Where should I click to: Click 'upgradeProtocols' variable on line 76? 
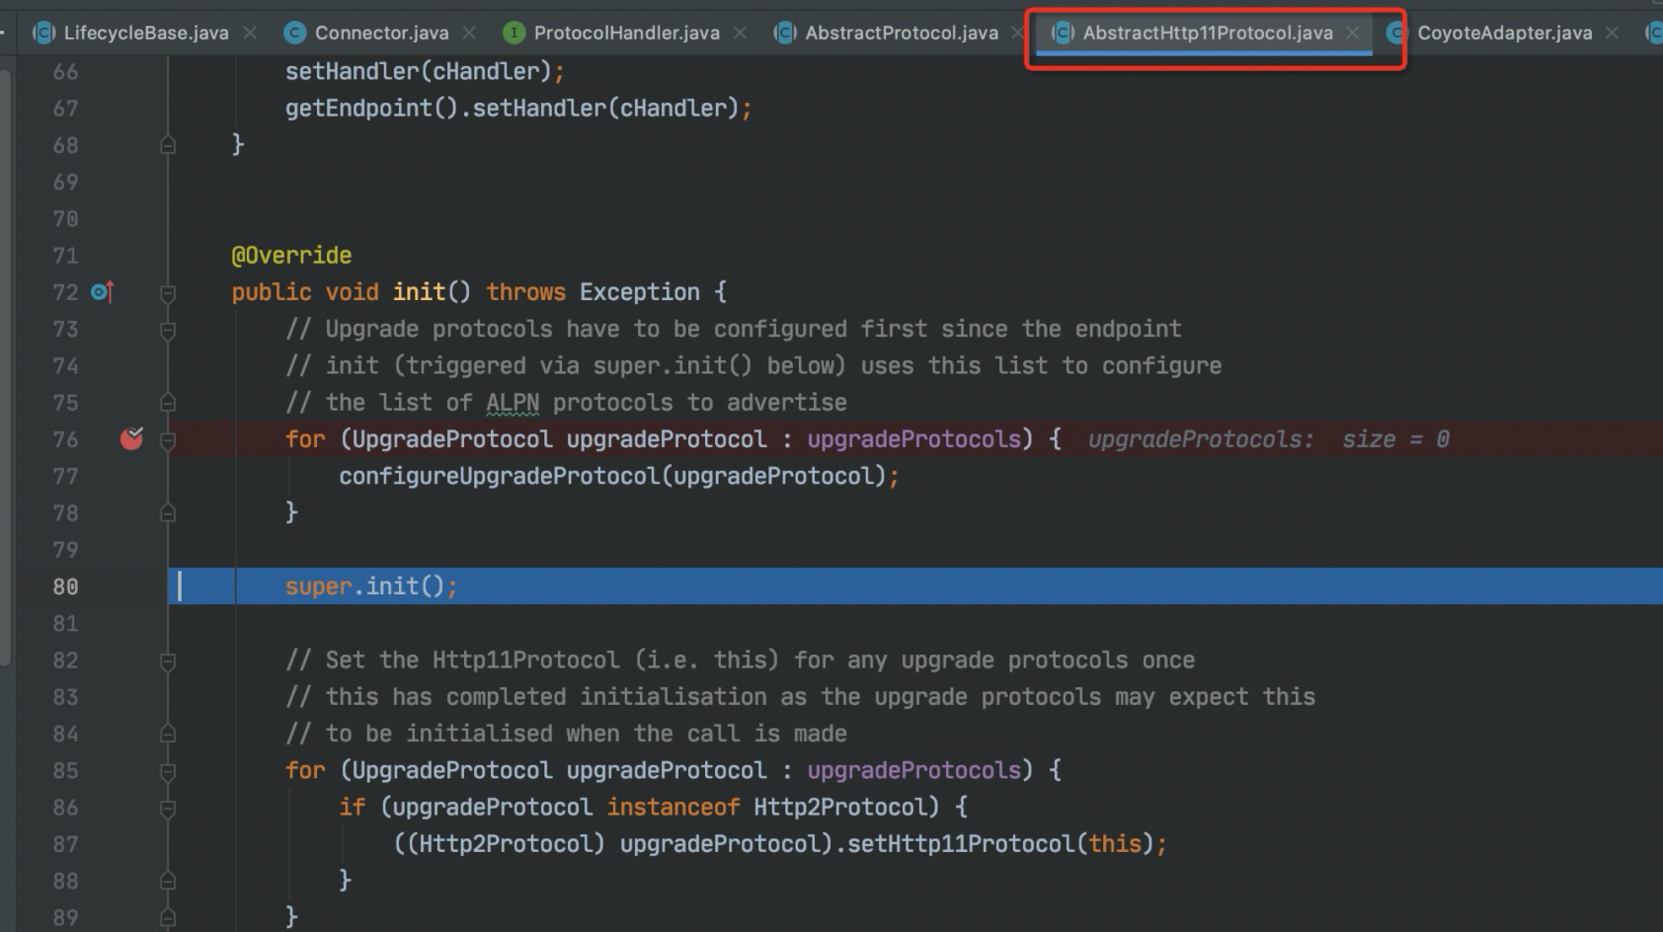point(914,439)
